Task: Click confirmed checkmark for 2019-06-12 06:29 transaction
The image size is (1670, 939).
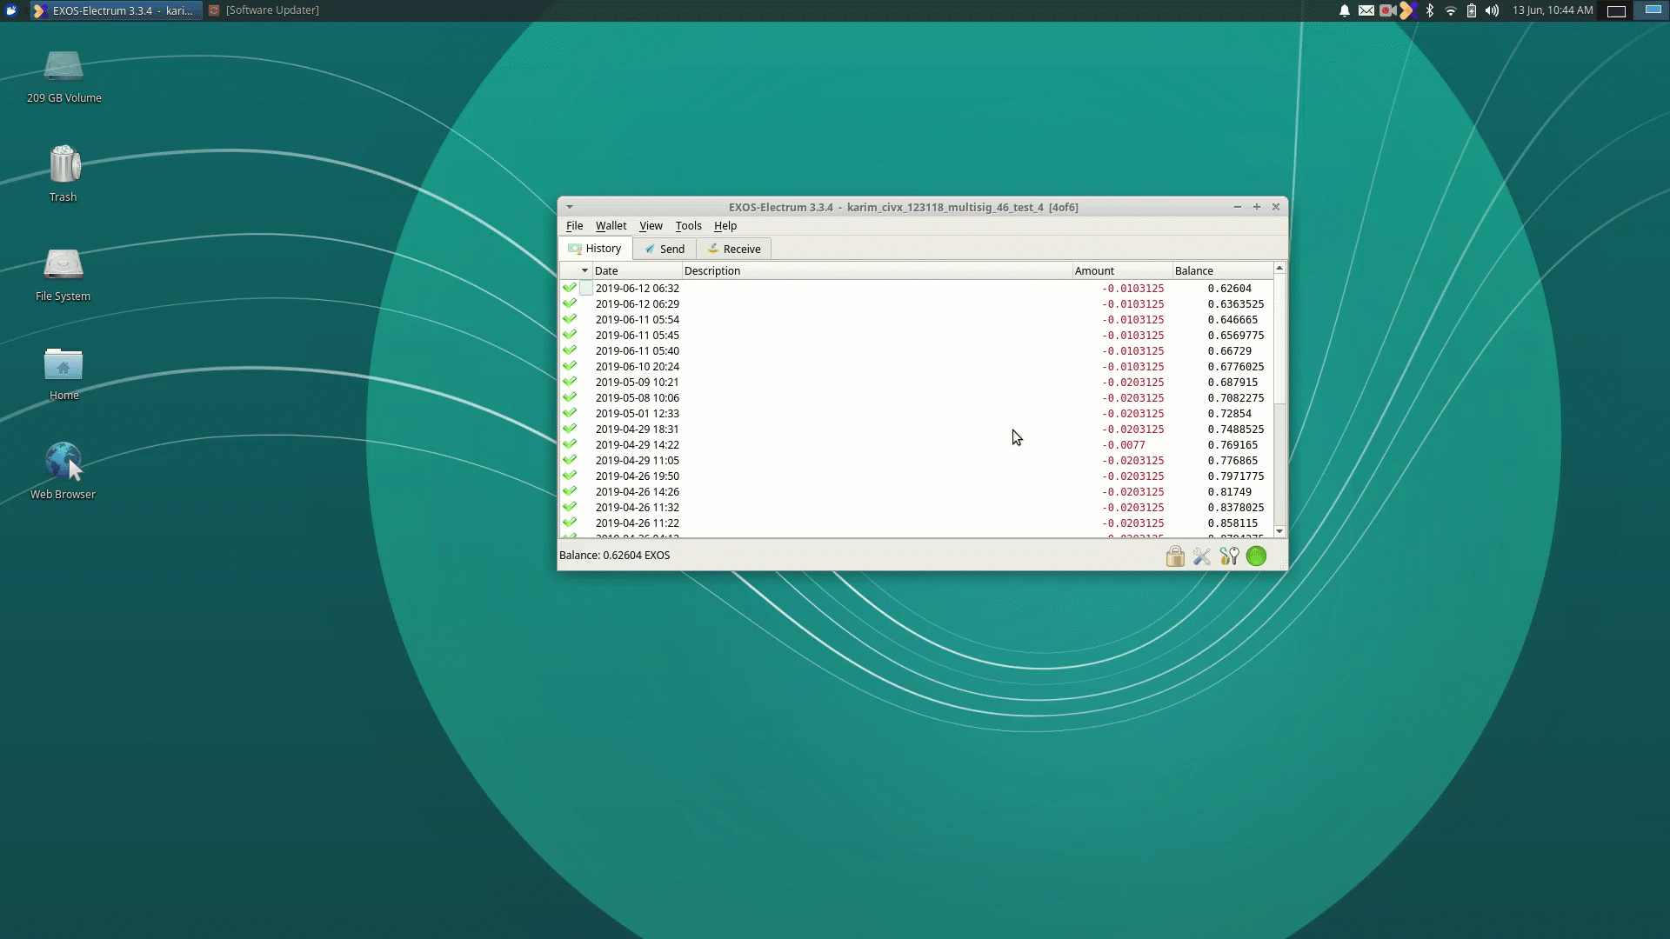Action: (x=570, y=303)
